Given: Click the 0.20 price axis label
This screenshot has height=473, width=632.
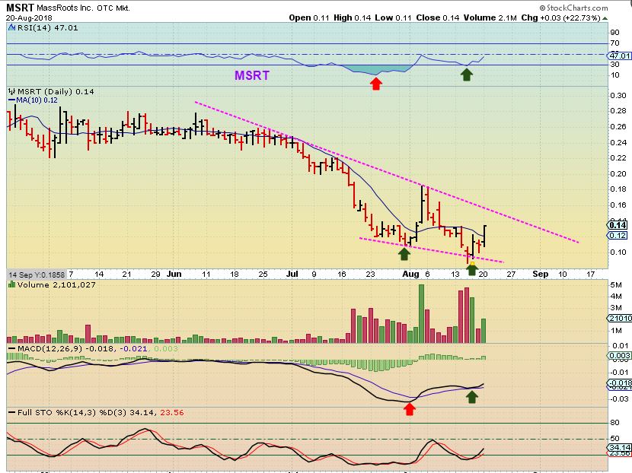Looking at the screenshot, I should (x=618, y=173).
